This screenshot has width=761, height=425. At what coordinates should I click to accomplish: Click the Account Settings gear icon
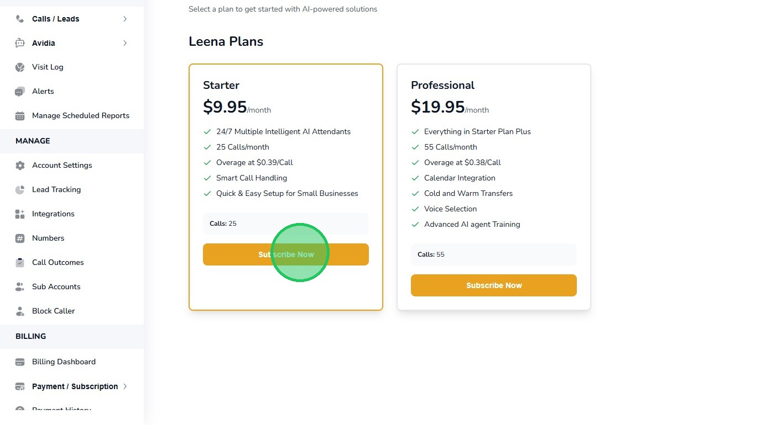click(x=20, y=166)
